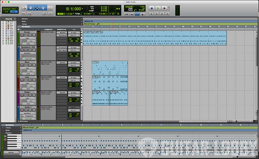Open Dynamics > EQ 'auto read' automation selector
The height and width of the screenshot is (159, 259).
[x=29, y=59]
